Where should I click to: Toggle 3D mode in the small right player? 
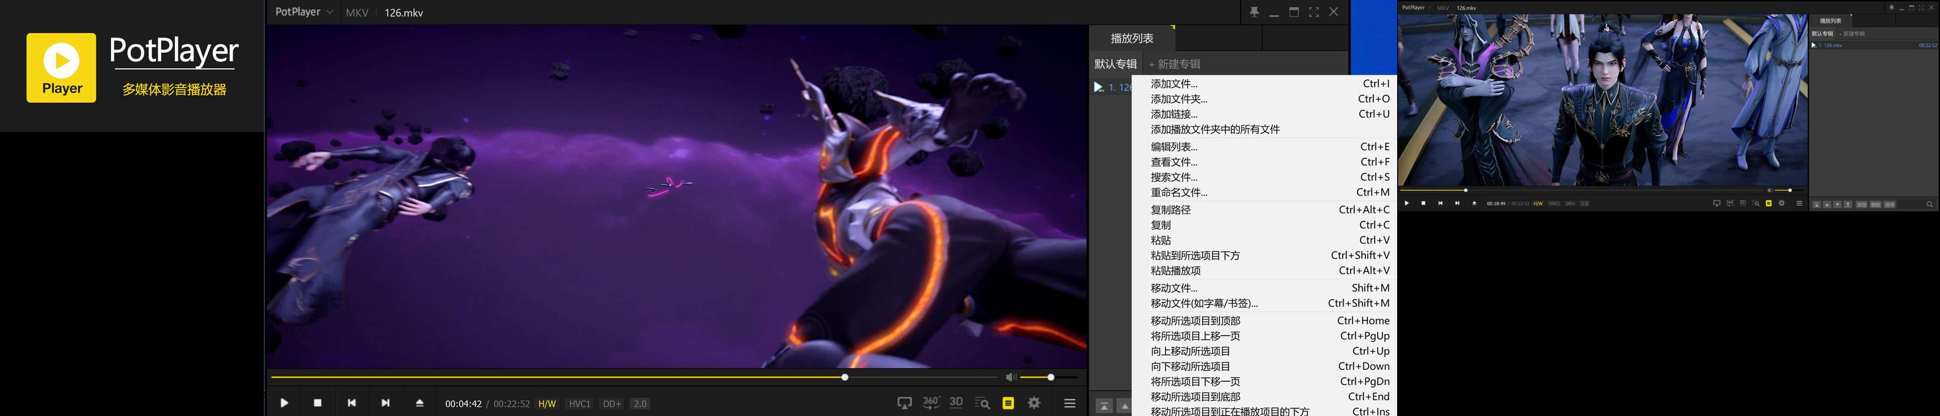pyautogui.click(x=1742, y=202)
